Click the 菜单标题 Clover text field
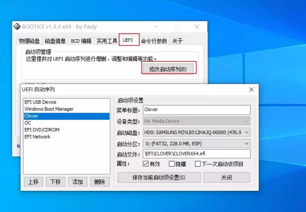 click(197, 110)
